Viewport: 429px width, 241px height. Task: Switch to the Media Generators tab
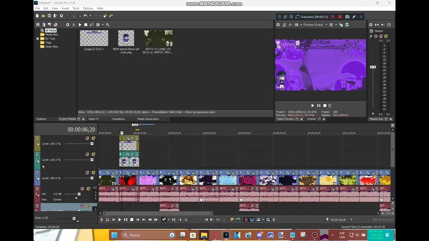point(148,119)
